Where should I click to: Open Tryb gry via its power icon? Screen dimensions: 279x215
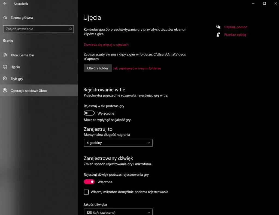click(5, 79)
